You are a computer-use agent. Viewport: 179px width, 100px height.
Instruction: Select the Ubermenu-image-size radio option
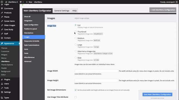point(76,51)
